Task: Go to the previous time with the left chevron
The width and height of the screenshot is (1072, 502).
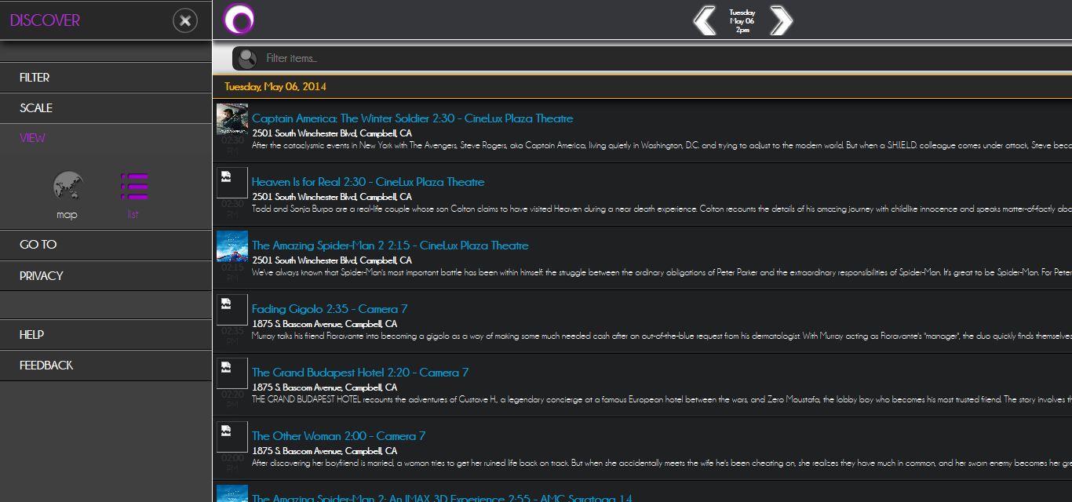Action: [705, 20]
